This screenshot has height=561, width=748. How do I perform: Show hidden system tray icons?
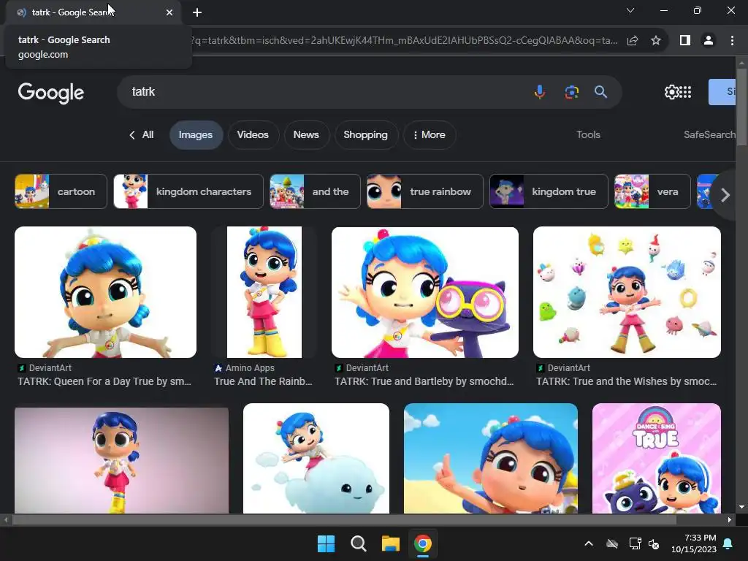click(x=589, y=543)
